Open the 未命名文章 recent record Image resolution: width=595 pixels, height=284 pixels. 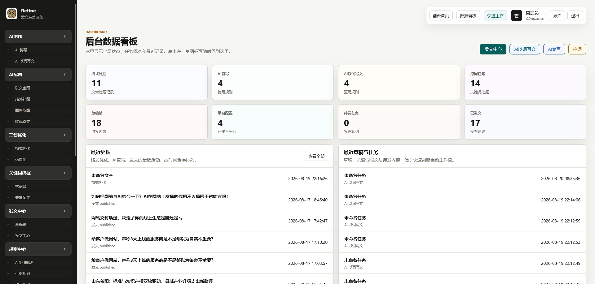(209, 179)
